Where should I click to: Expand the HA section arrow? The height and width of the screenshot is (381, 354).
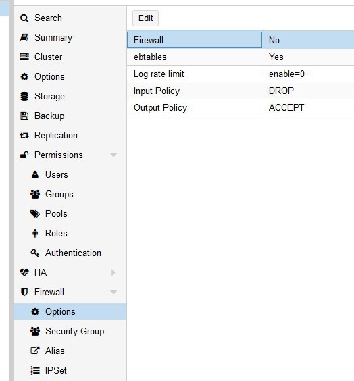pos(113,273)
